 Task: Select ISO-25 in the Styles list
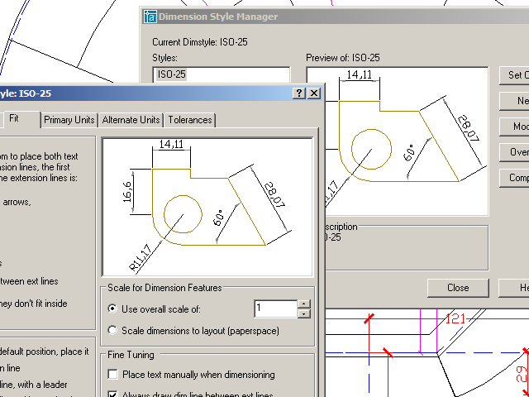[x=170, y=74]
